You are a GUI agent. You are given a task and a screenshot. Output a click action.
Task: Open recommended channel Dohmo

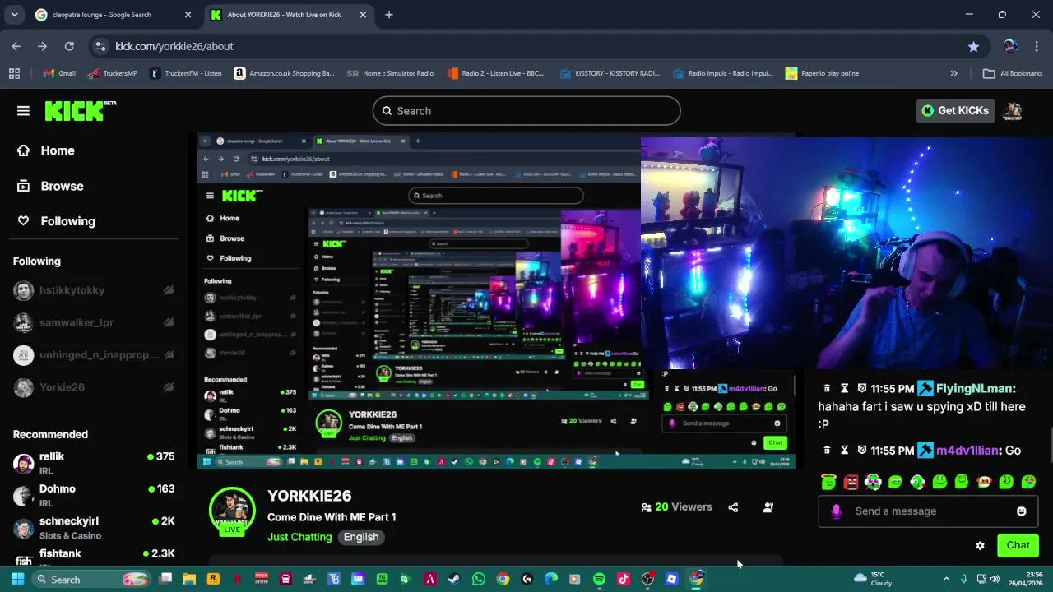(94, 495)
